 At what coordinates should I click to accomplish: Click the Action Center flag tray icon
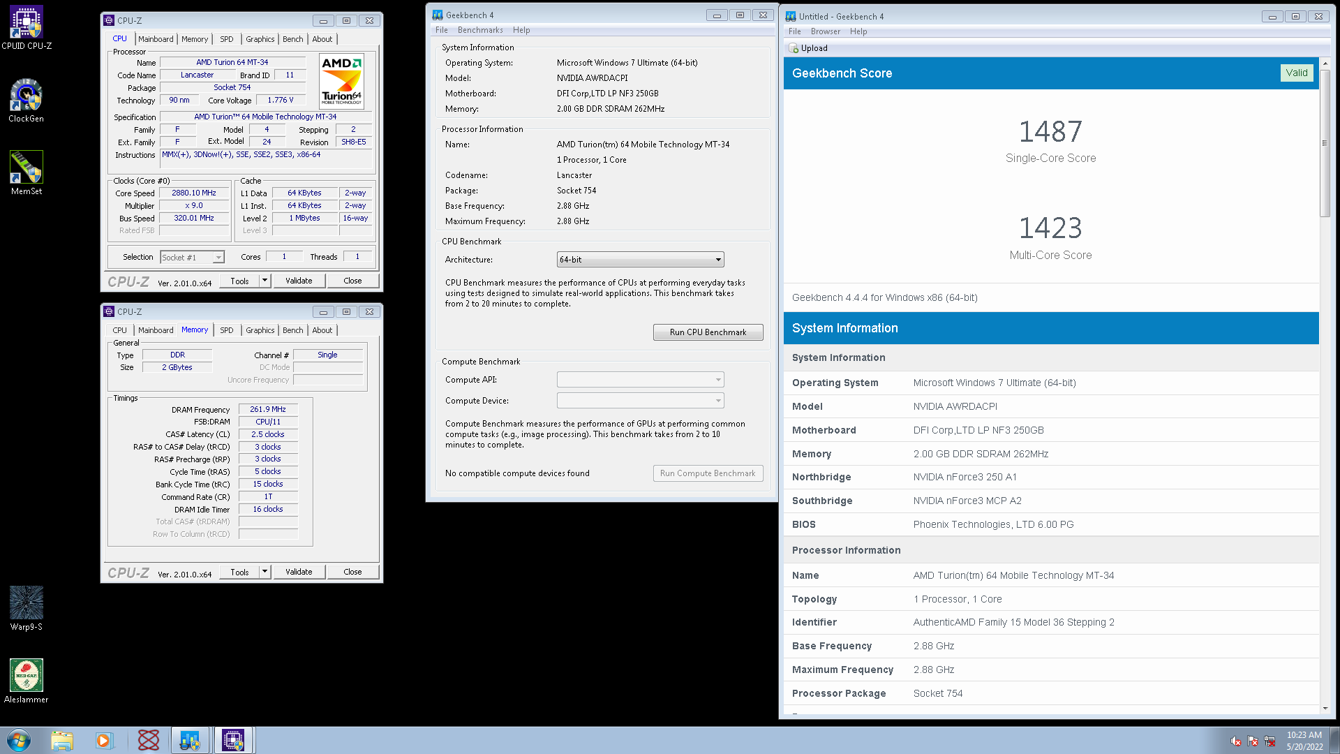1253,741
